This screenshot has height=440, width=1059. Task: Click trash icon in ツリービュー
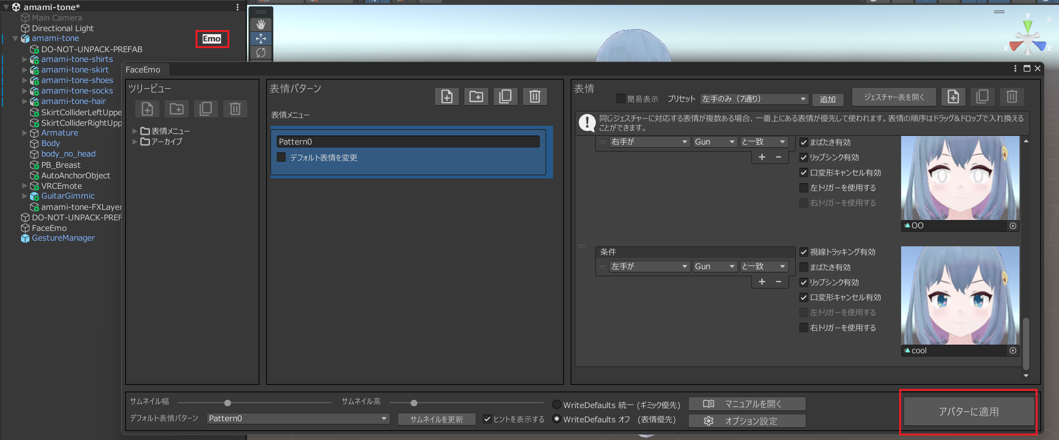coord(235,109)
